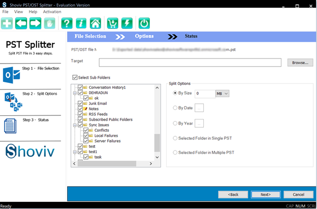Click the Outlook icon for Step 1
317x209 pixels.
pyautogui.click(x=11, y=75)
